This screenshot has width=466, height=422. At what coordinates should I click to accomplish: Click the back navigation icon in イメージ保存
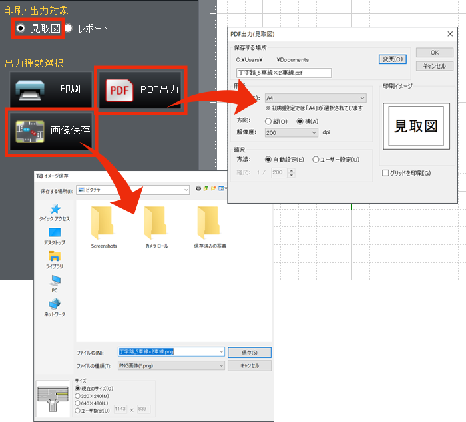(x=198, y=188)
